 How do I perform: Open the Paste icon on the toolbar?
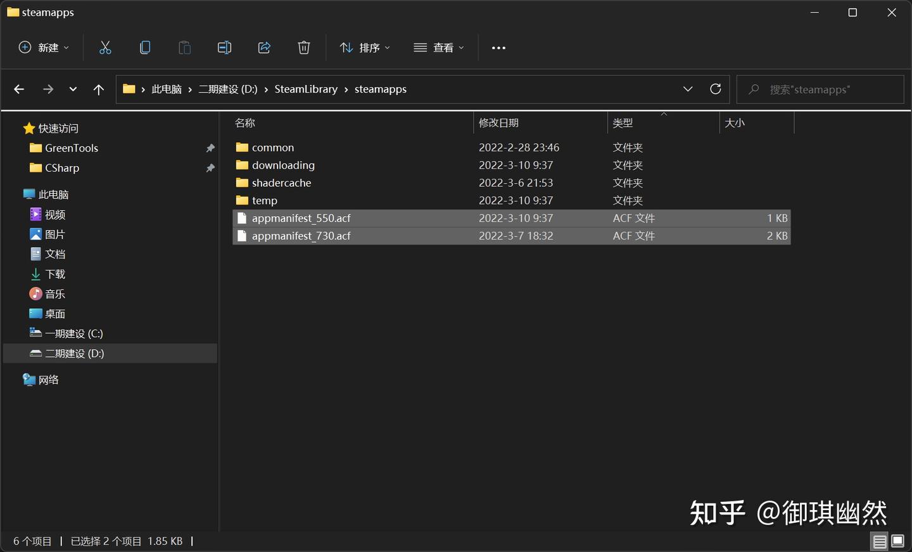click(x=184, y=48)
